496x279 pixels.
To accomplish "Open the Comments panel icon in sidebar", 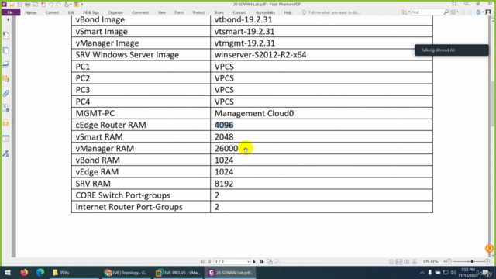I will (x=6, y=79).
